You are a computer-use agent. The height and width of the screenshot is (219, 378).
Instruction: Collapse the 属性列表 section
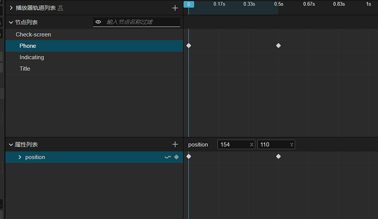[11, 145]
